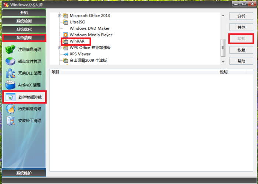Screen dimensions: 258x184
Task: Switch to the 开始 section
Action: coord(24,13)
